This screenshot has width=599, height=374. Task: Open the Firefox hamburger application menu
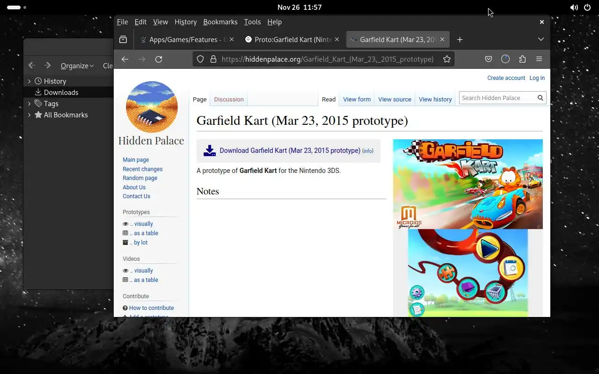(539, 59)
